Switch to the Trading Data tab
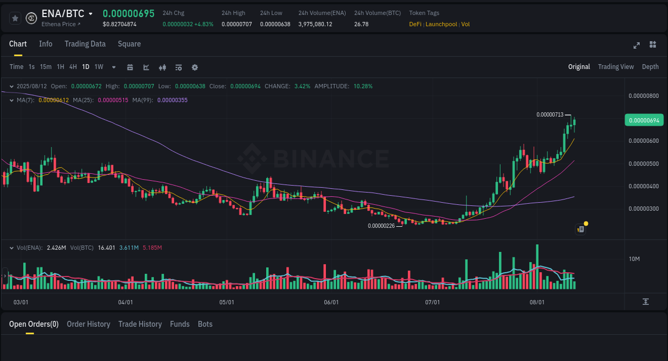This screenshot has width=668, height=361. [85, 44]
